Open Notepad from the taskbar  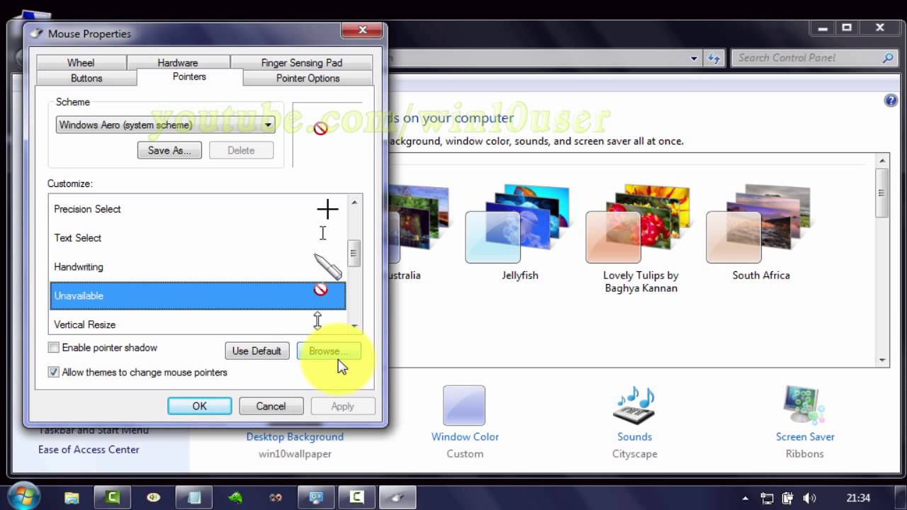pos(194,497)
